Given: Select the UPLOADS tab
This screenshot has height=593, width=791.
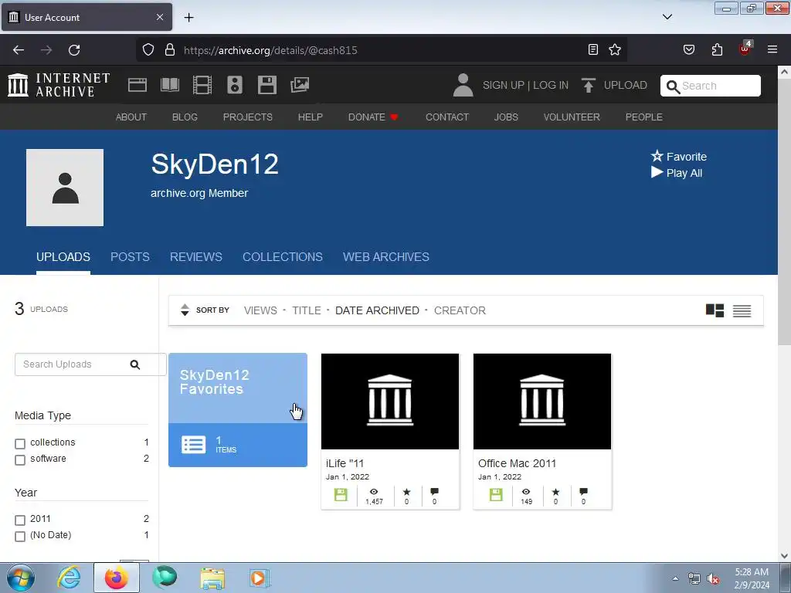Looking at the screenshot, I should [x=63, y=256].
